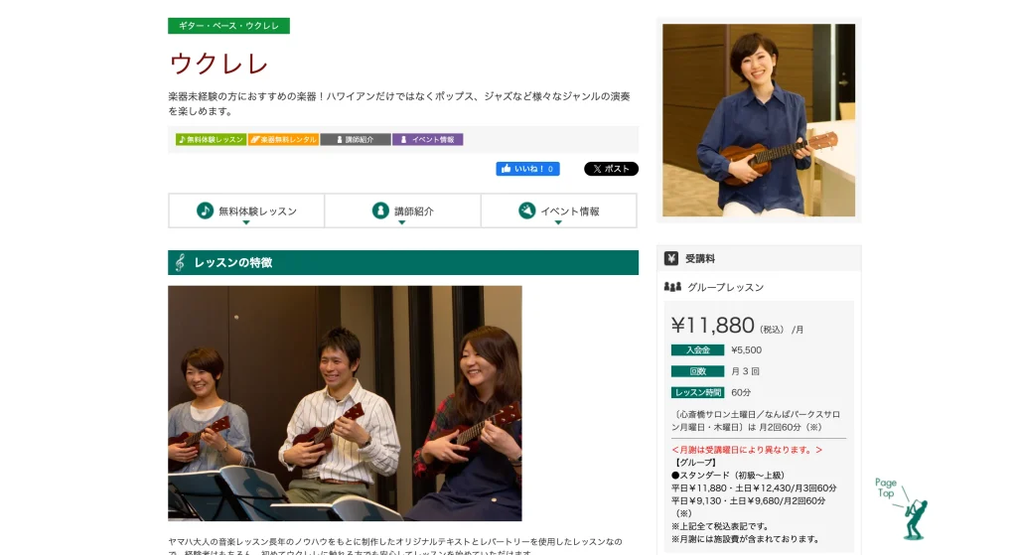
Task: Click the X ポスト share button
Action: pyautogui.click(x=611, y=169)
